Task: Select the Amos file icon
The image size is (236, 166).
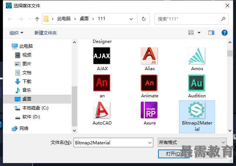Action: point(197,55)
